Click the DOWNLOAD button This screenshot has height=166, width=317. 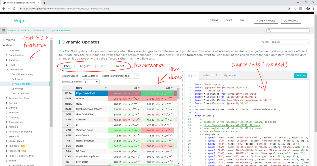291,21
